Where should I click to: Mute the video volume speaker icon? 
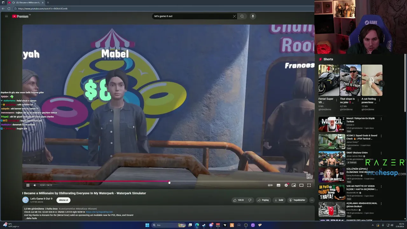(x=35, y=185)
